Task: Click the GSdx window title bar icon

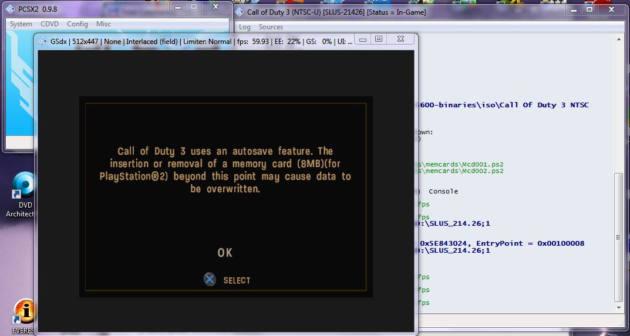Action: 43,42
